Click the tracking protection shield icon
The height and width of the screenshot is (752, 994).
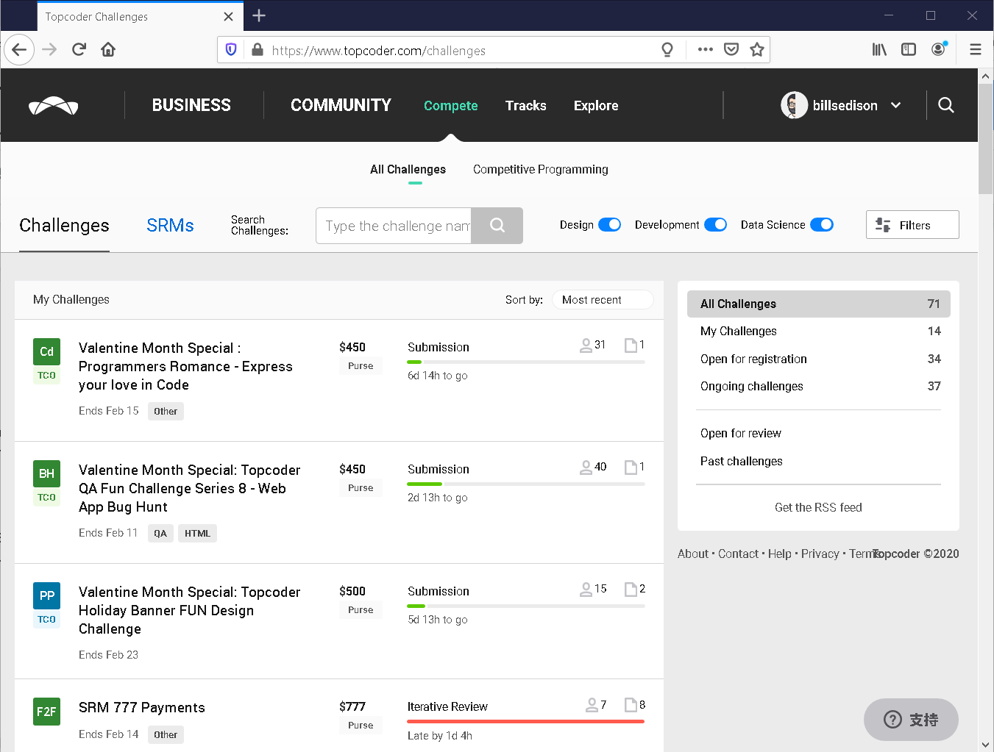point(231,50)
